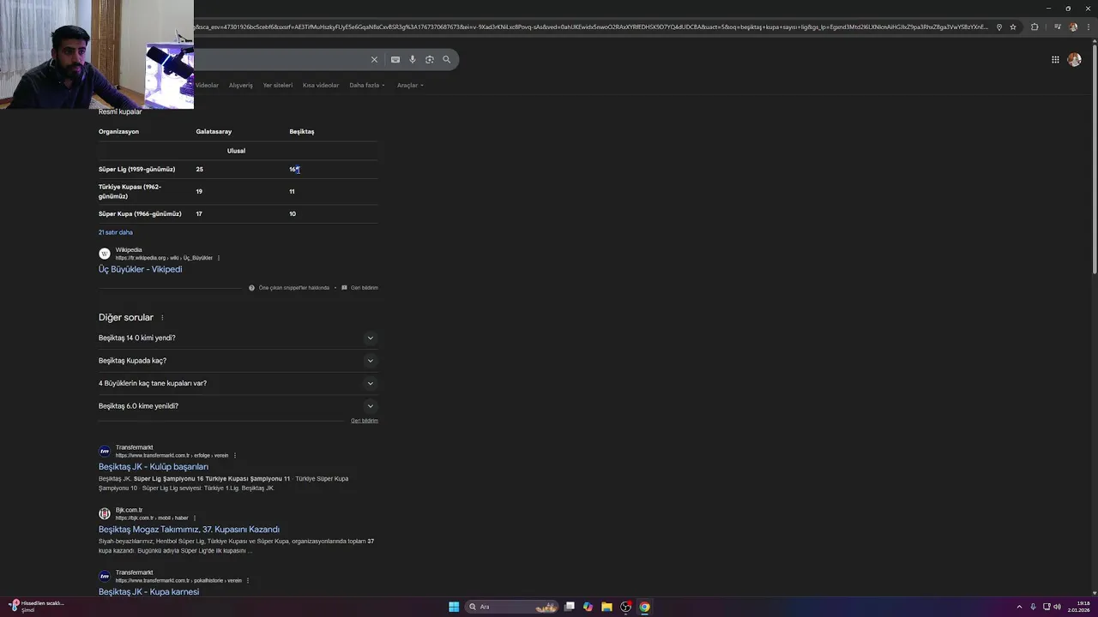This screenshot has height=617, width=1098.
Task: Open more options for Bjk.com.tr result
Action: [x=195, y=518]
